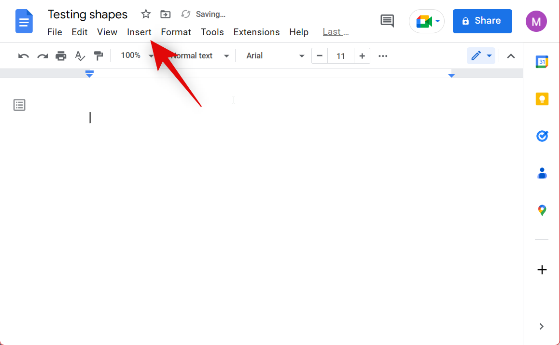Open the Edit menu
Viewport: 560px width, 345px height.
pyautogui.click(x=79, y=32)
